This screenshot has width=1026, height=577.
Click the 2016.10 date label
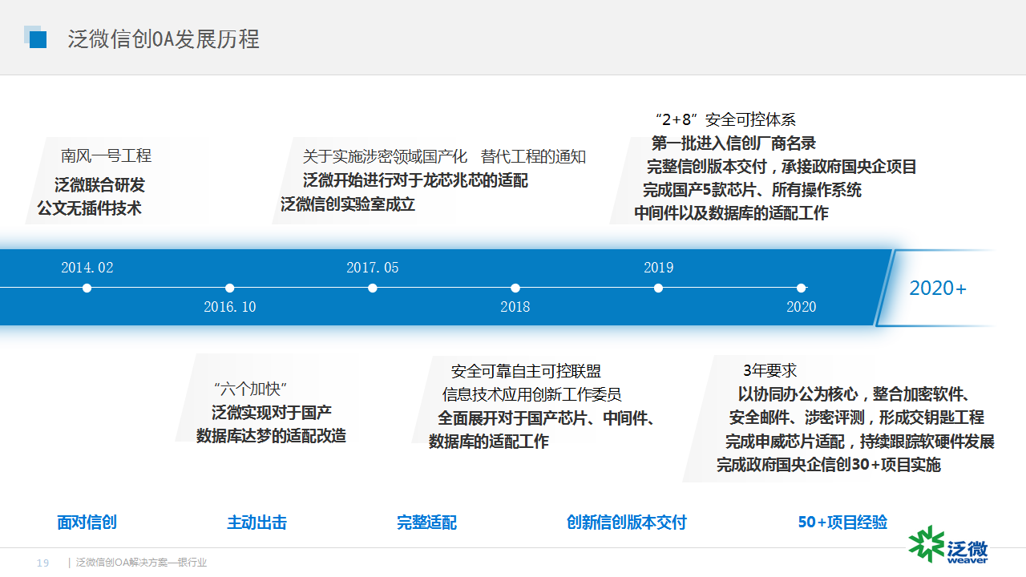point(230,307)
